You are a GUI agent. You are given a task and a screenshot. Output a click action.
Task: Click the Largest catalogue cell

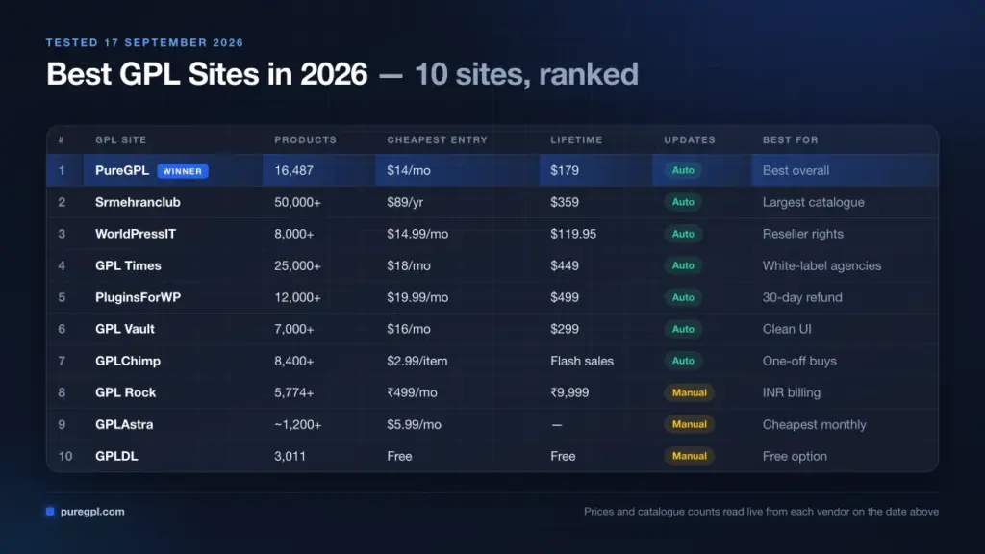(814, 202)
